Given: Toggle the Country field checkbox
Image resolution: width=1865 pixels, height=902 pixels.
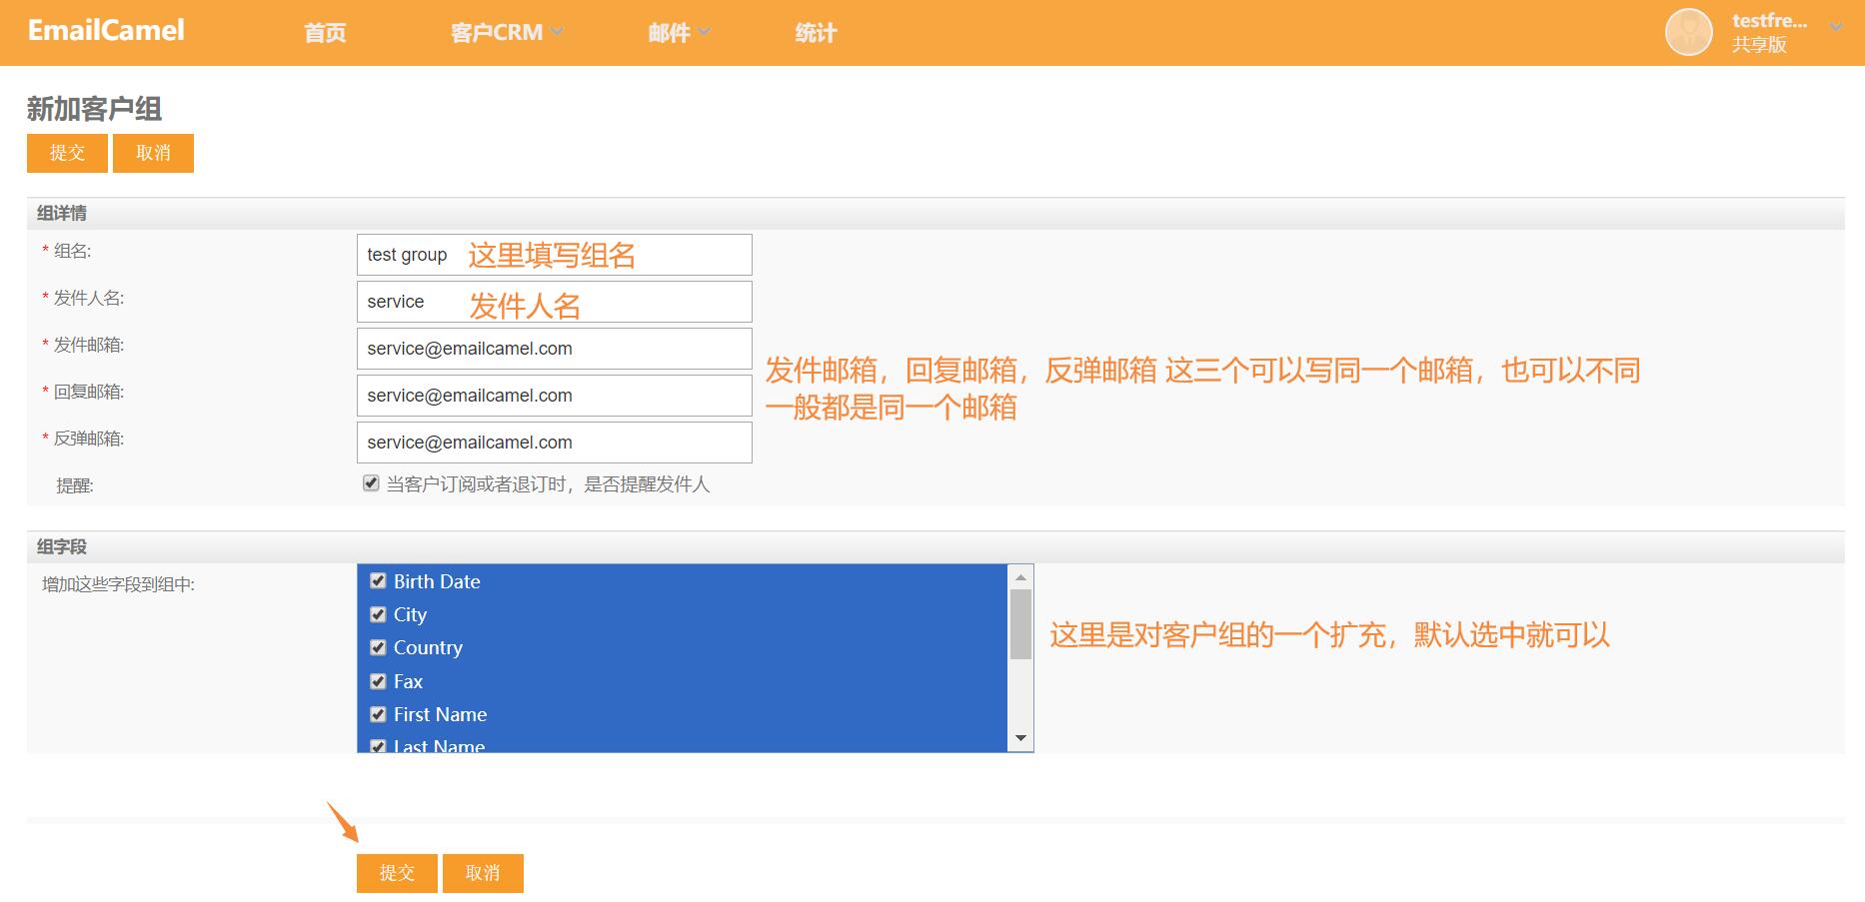Looking at the screenshot, I should click(x=378, y=647).
